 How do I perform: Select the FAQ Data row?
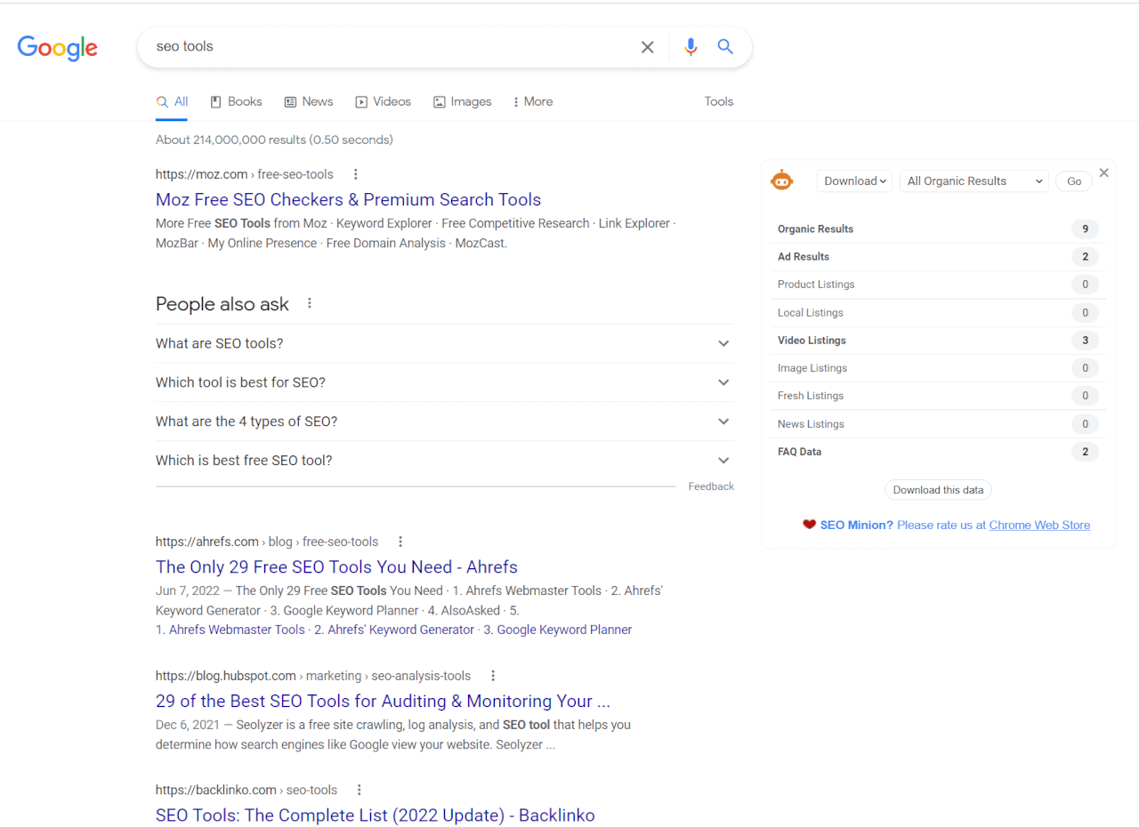tap(938, 452)
